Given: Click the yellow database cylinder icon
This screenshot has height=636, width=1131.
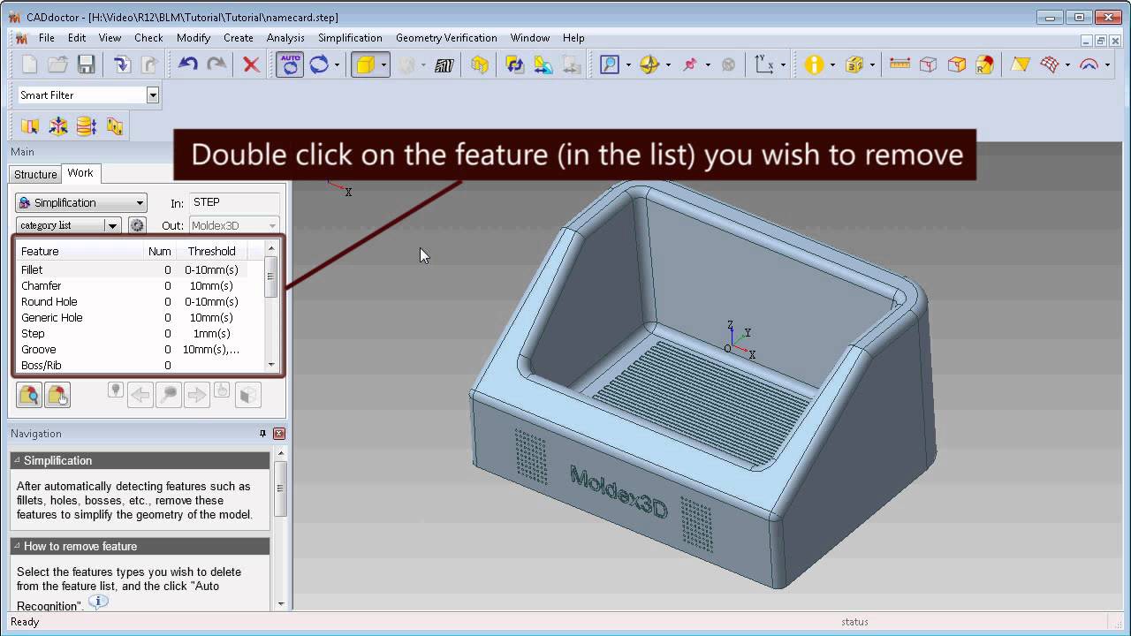Looking at the screenshot, I should coord(87,126).
